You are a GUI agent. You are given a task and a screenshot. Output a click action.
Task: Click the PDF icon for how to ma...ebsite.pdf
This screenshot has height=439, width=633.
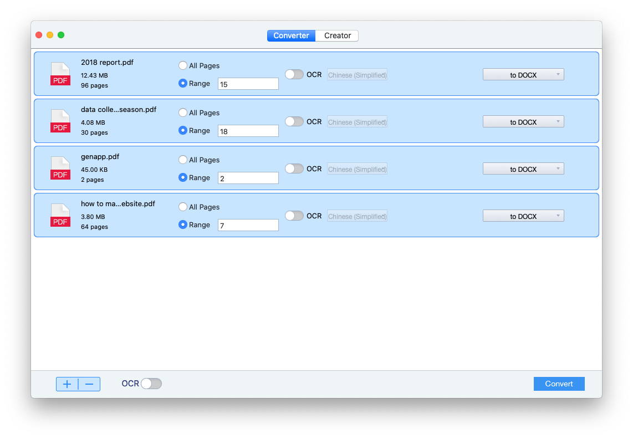[x=60, y=215]
